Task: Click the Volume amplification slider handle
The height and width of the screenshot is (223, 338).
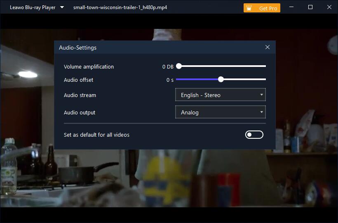Action: pyautogui.click(x=179, y=66)
